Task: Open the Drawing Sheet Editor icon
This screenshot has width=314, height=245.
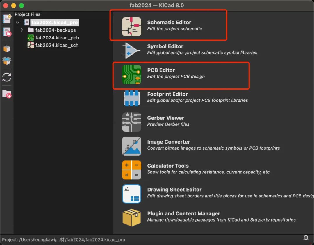Action: coord(132,194)
